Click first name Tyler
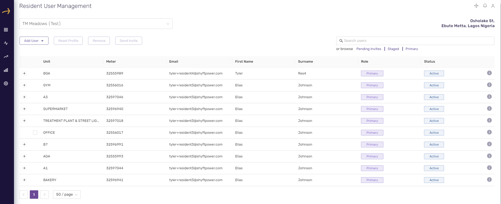The width and height of the screenshot is (501, 204). tap(239, 73)
